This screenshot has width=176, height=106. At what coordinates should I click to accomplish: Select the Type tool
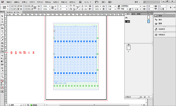pyautogui.click(x=2, y=32)
